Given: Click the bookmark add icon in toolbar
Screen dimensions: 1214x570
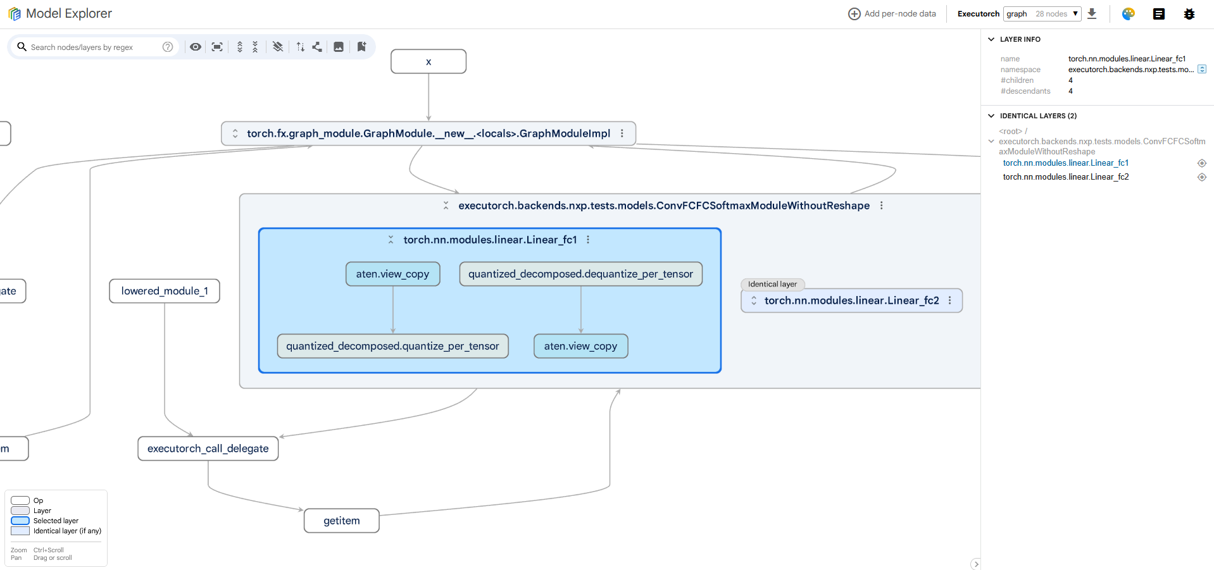Looking at the screenshot, I should (x=361, y=47).
